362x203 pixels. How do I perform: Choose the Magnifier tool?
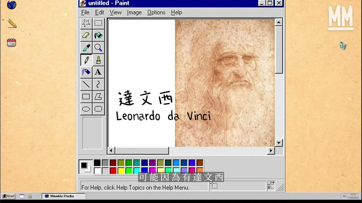98,48
